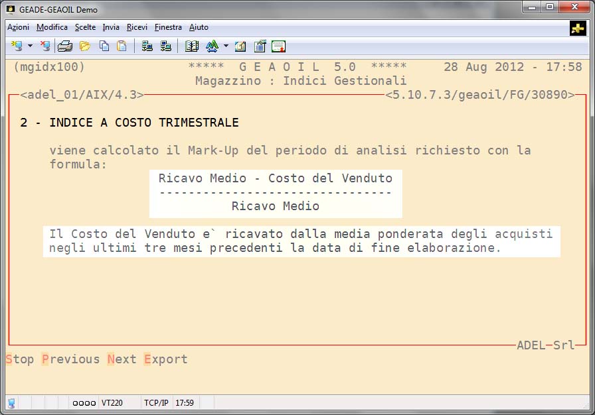Screen dimensions: 595x415
Task: Click the VT220 status bar field
Action: click(111, 402)
